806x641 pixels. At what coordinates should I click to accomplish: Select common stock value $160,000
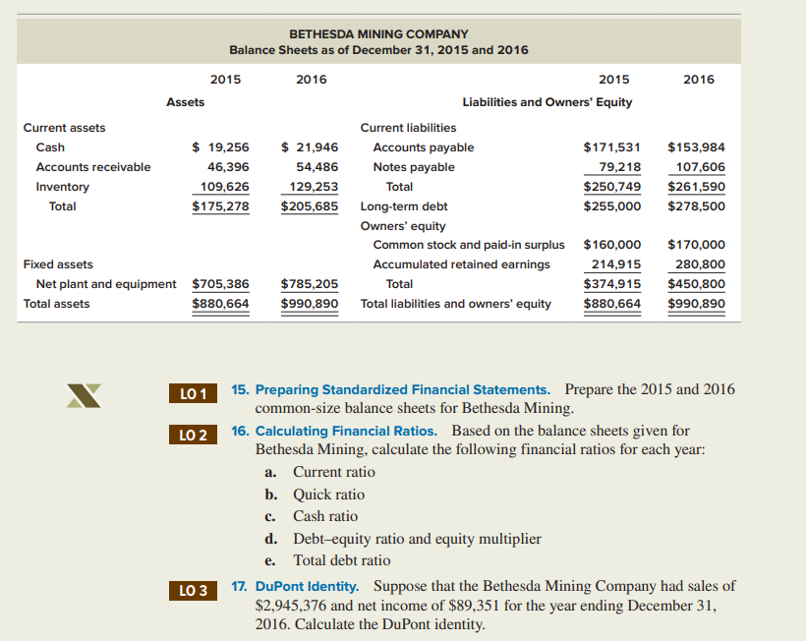point(612,245)
